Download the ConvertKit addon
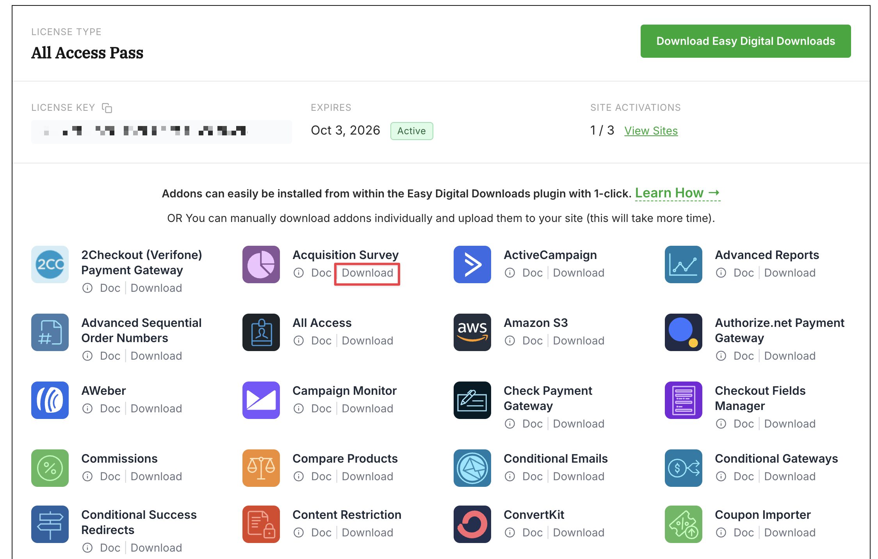 579,532
